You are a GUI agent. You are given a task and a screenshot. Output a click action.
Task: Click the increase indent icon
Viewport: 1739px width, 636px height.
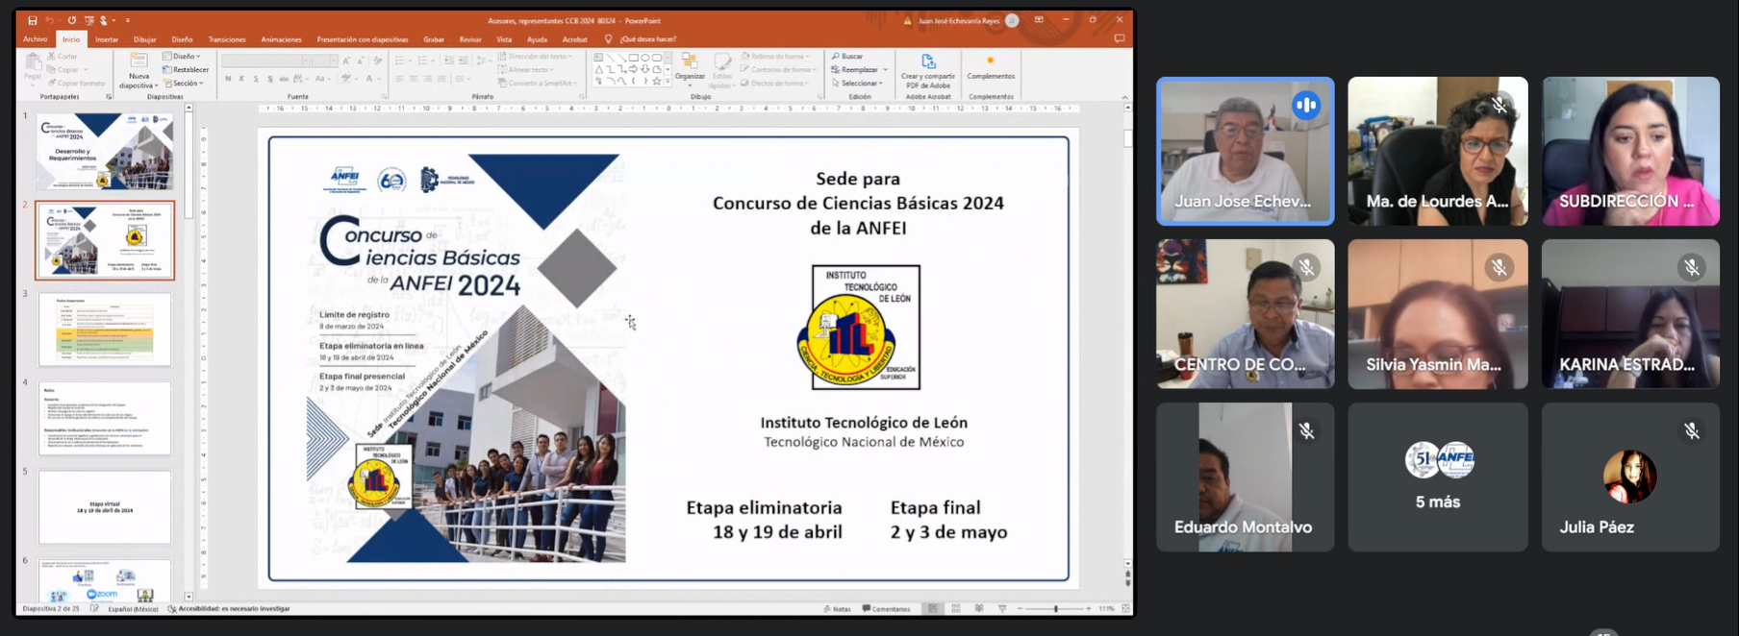click(462, 61)
